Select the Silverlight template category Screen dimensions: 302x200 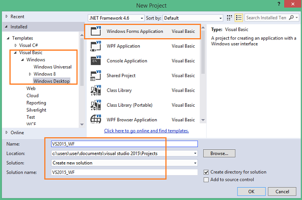click(x=36, y=110)
